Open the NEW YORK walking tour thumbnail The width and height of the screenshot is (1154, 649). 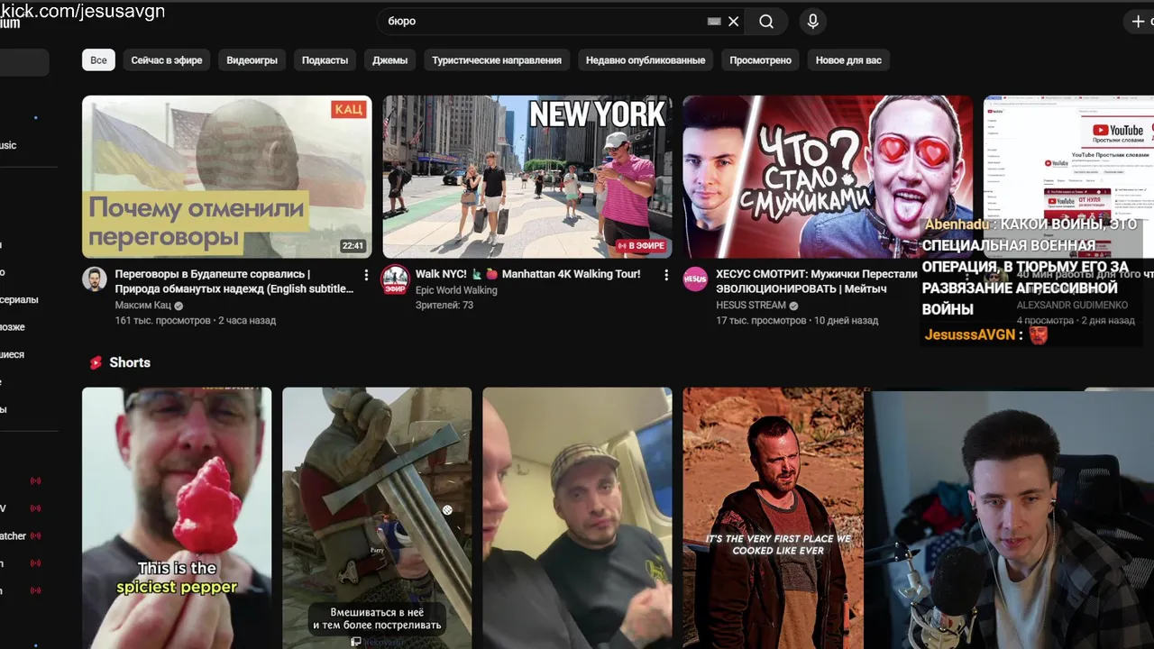[x=527, y=177]
